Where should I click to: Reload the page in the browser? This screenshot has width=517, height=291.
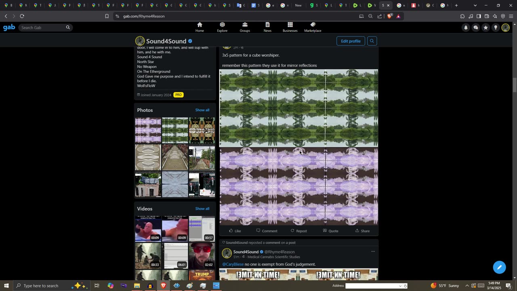pyautogui.click(x=22, y=16)
